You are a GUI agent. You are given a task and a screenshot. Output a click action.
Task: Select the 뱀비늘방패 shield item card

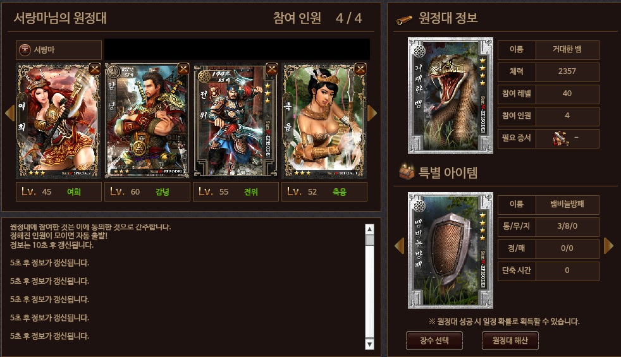click(x=451, y=251)
